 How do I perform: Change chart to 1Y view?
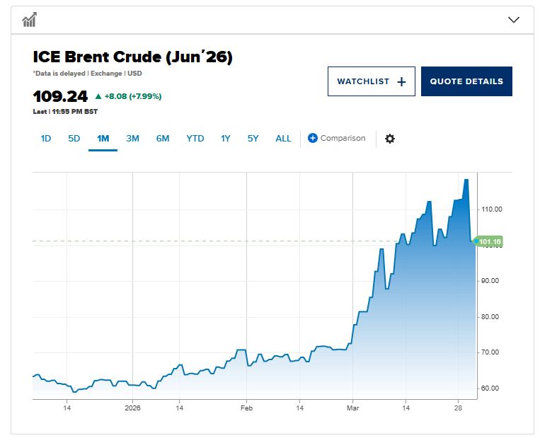coord(225,139)
